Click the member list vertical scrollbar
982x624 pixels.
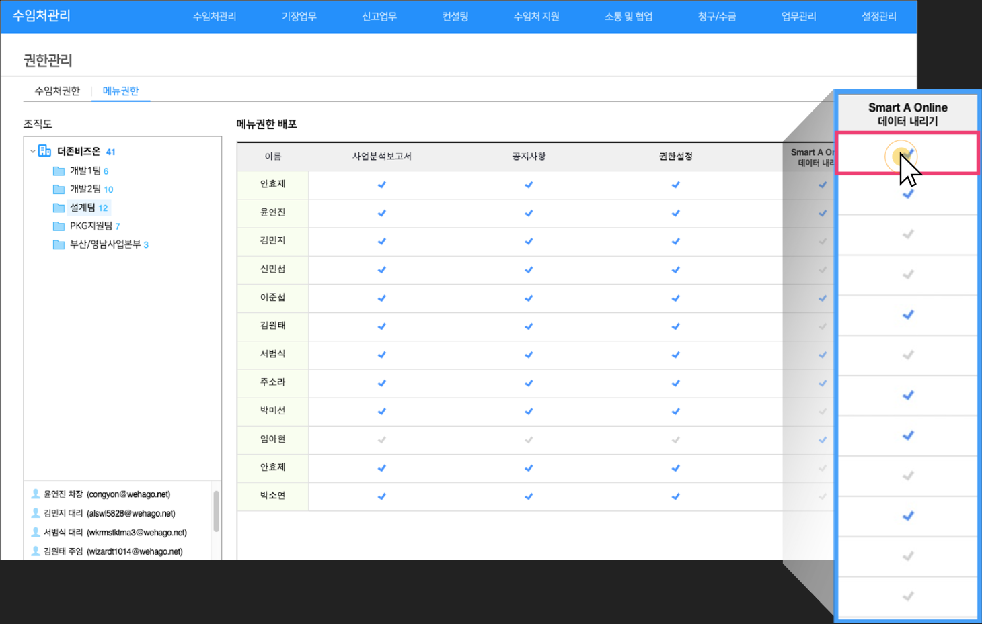216,512
